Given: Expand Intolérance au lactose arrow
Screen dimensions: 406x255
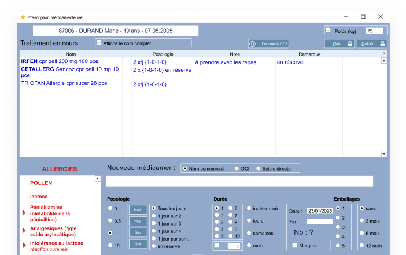Looking at the screenshot, I should pos(25,246).
